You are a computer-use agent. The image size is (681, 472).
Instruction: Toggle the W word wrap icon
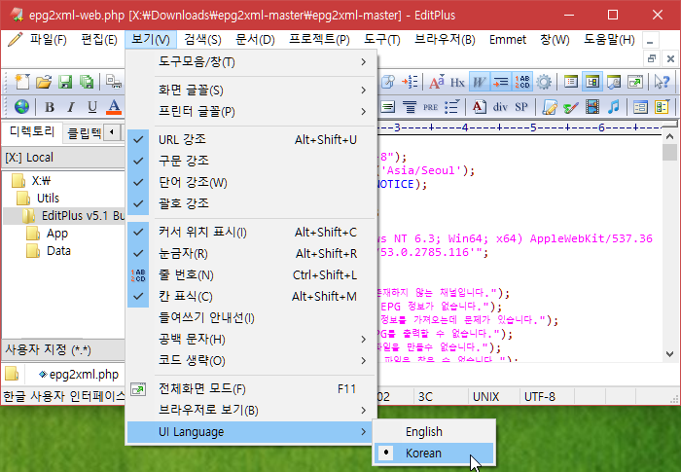click(x=479, y=82)
